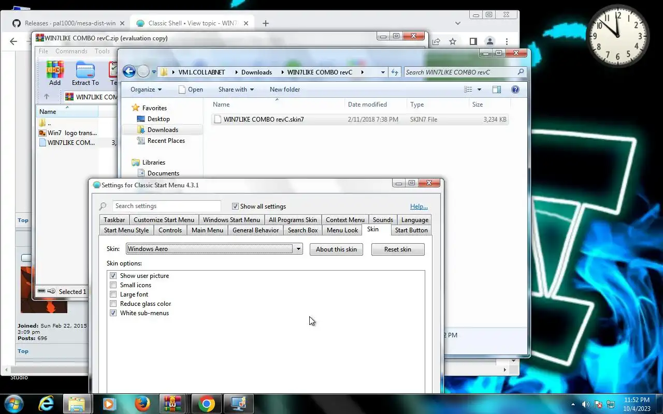Toggle Show user picture option
The width and height of the screenshot is (663, 414).
[x=113, y=276]
